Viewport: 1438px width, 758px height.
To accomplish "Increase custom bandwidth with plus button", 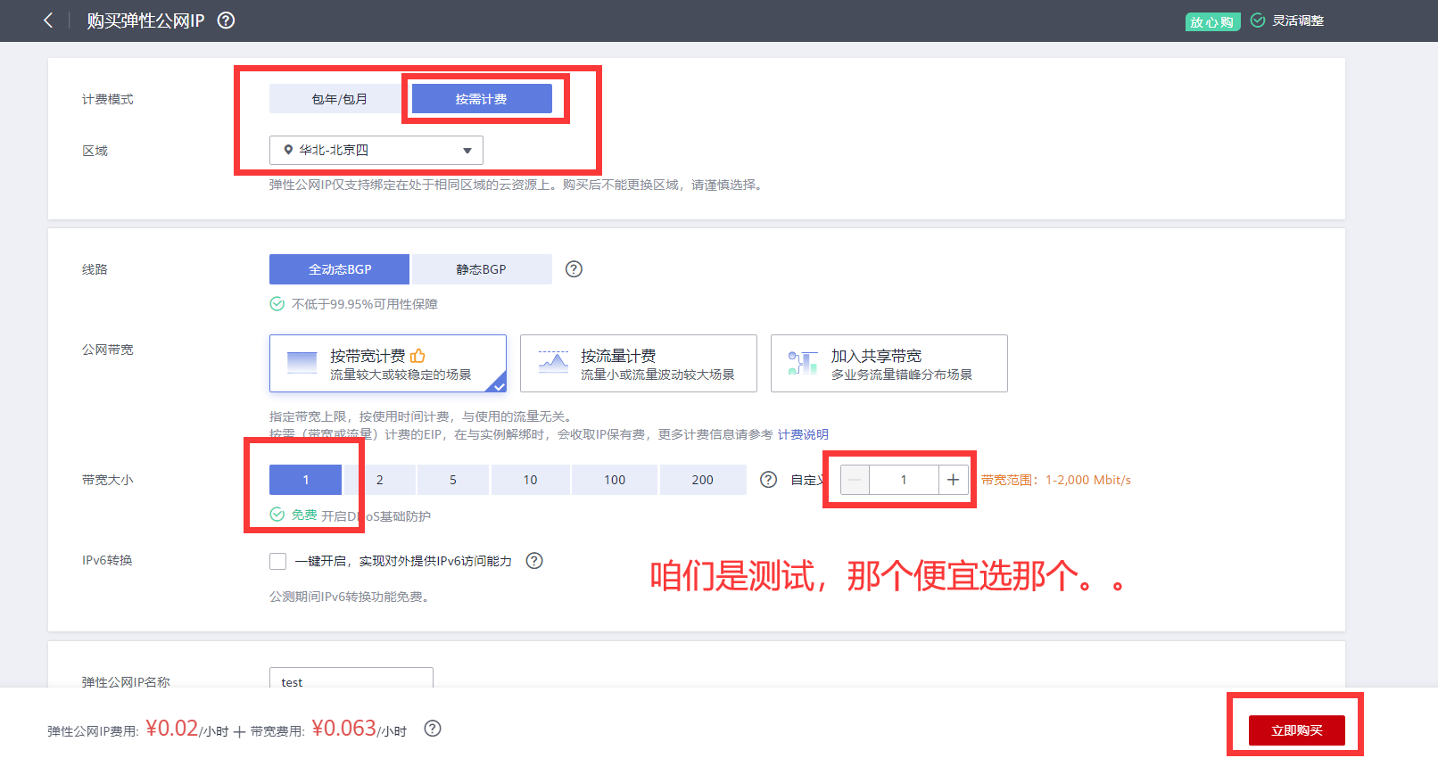I will point(953,480).
